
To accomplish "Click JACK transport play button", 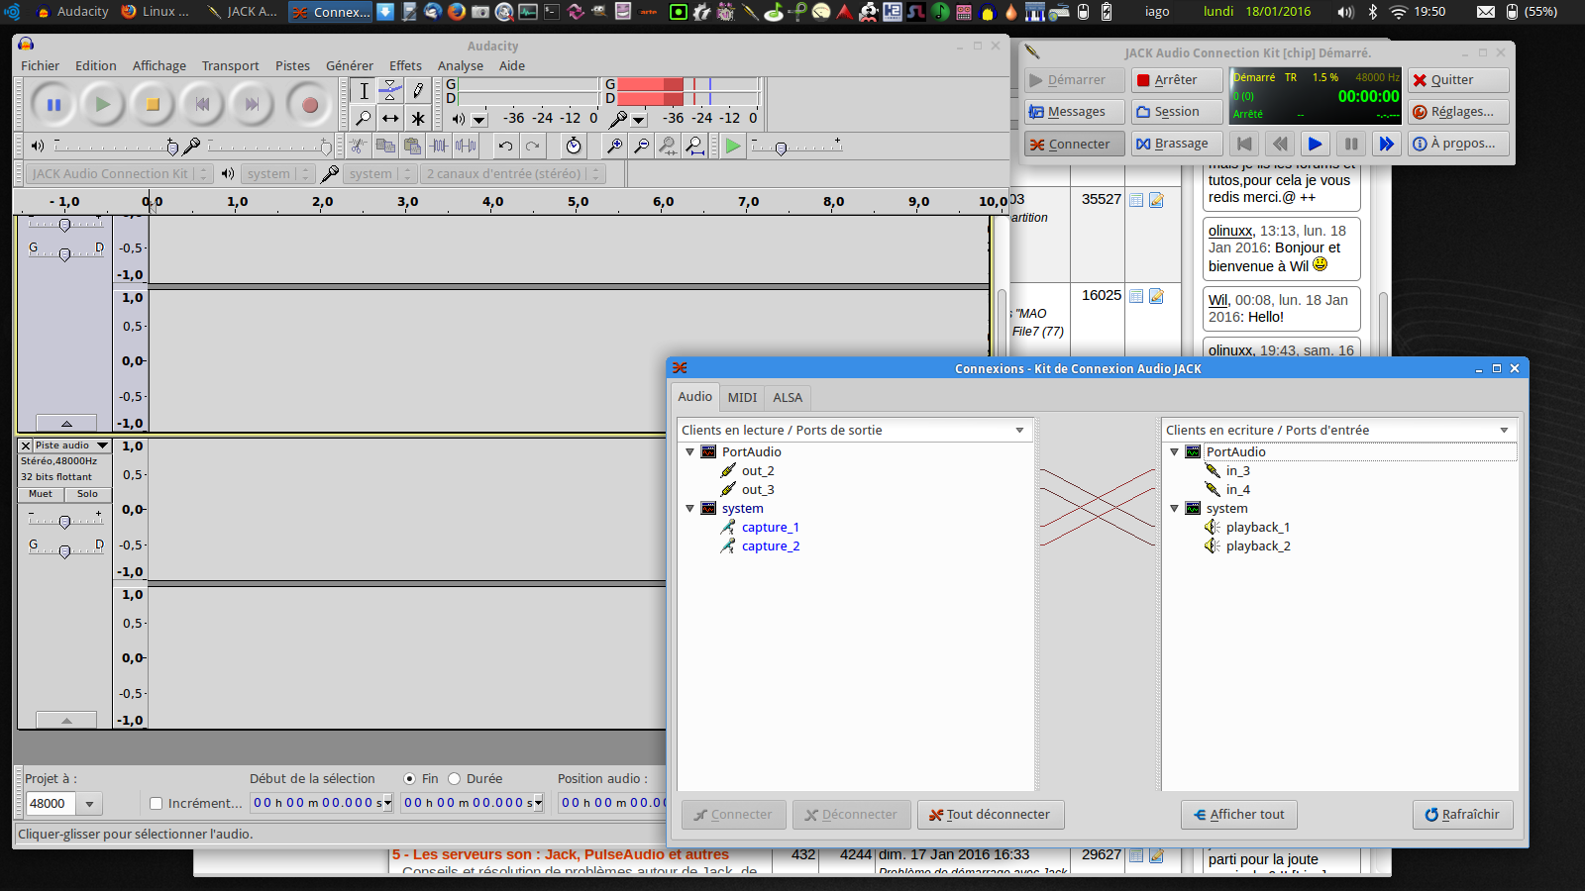I will [1315, 144].
